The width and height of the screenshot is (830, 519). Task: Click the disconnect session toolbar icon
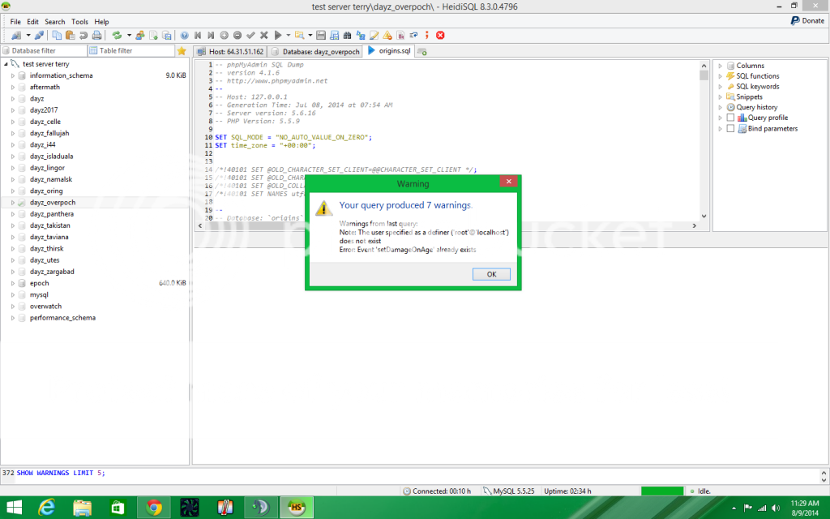39,36
